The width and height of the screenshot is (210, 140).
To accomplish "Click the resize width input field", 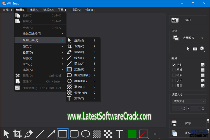I will pyautogui.click(x=177, y=108).
